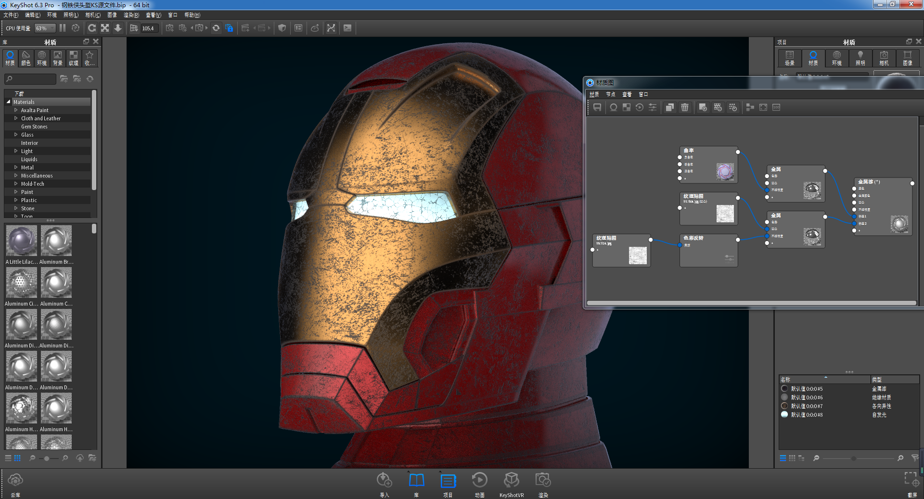Click the 渲染 button at the bottom
The height and width of the screenshot is (499, 924).
[543, 484]
